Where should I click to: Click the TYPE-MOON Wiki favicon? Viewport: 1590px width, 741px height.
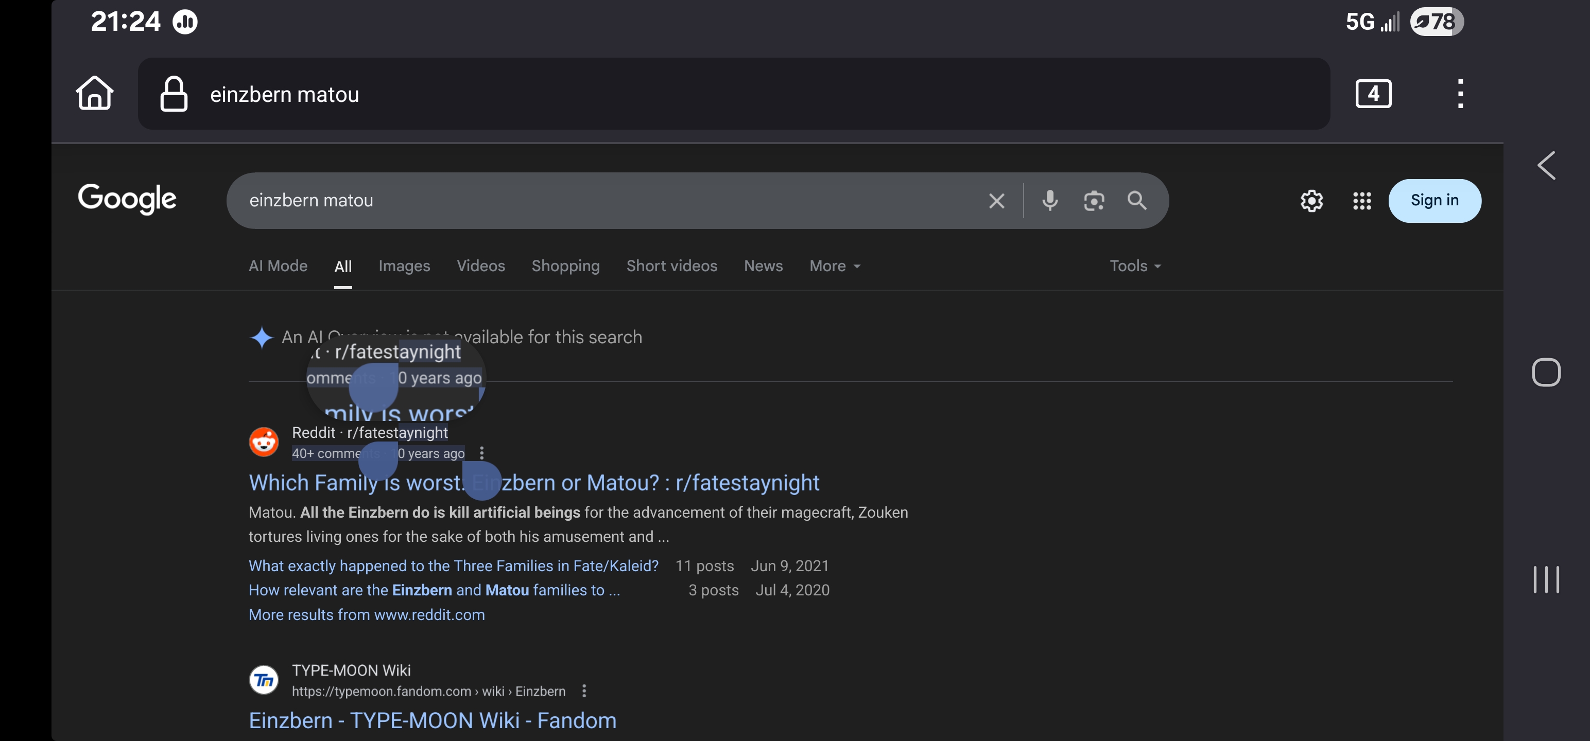coord(264,679)
